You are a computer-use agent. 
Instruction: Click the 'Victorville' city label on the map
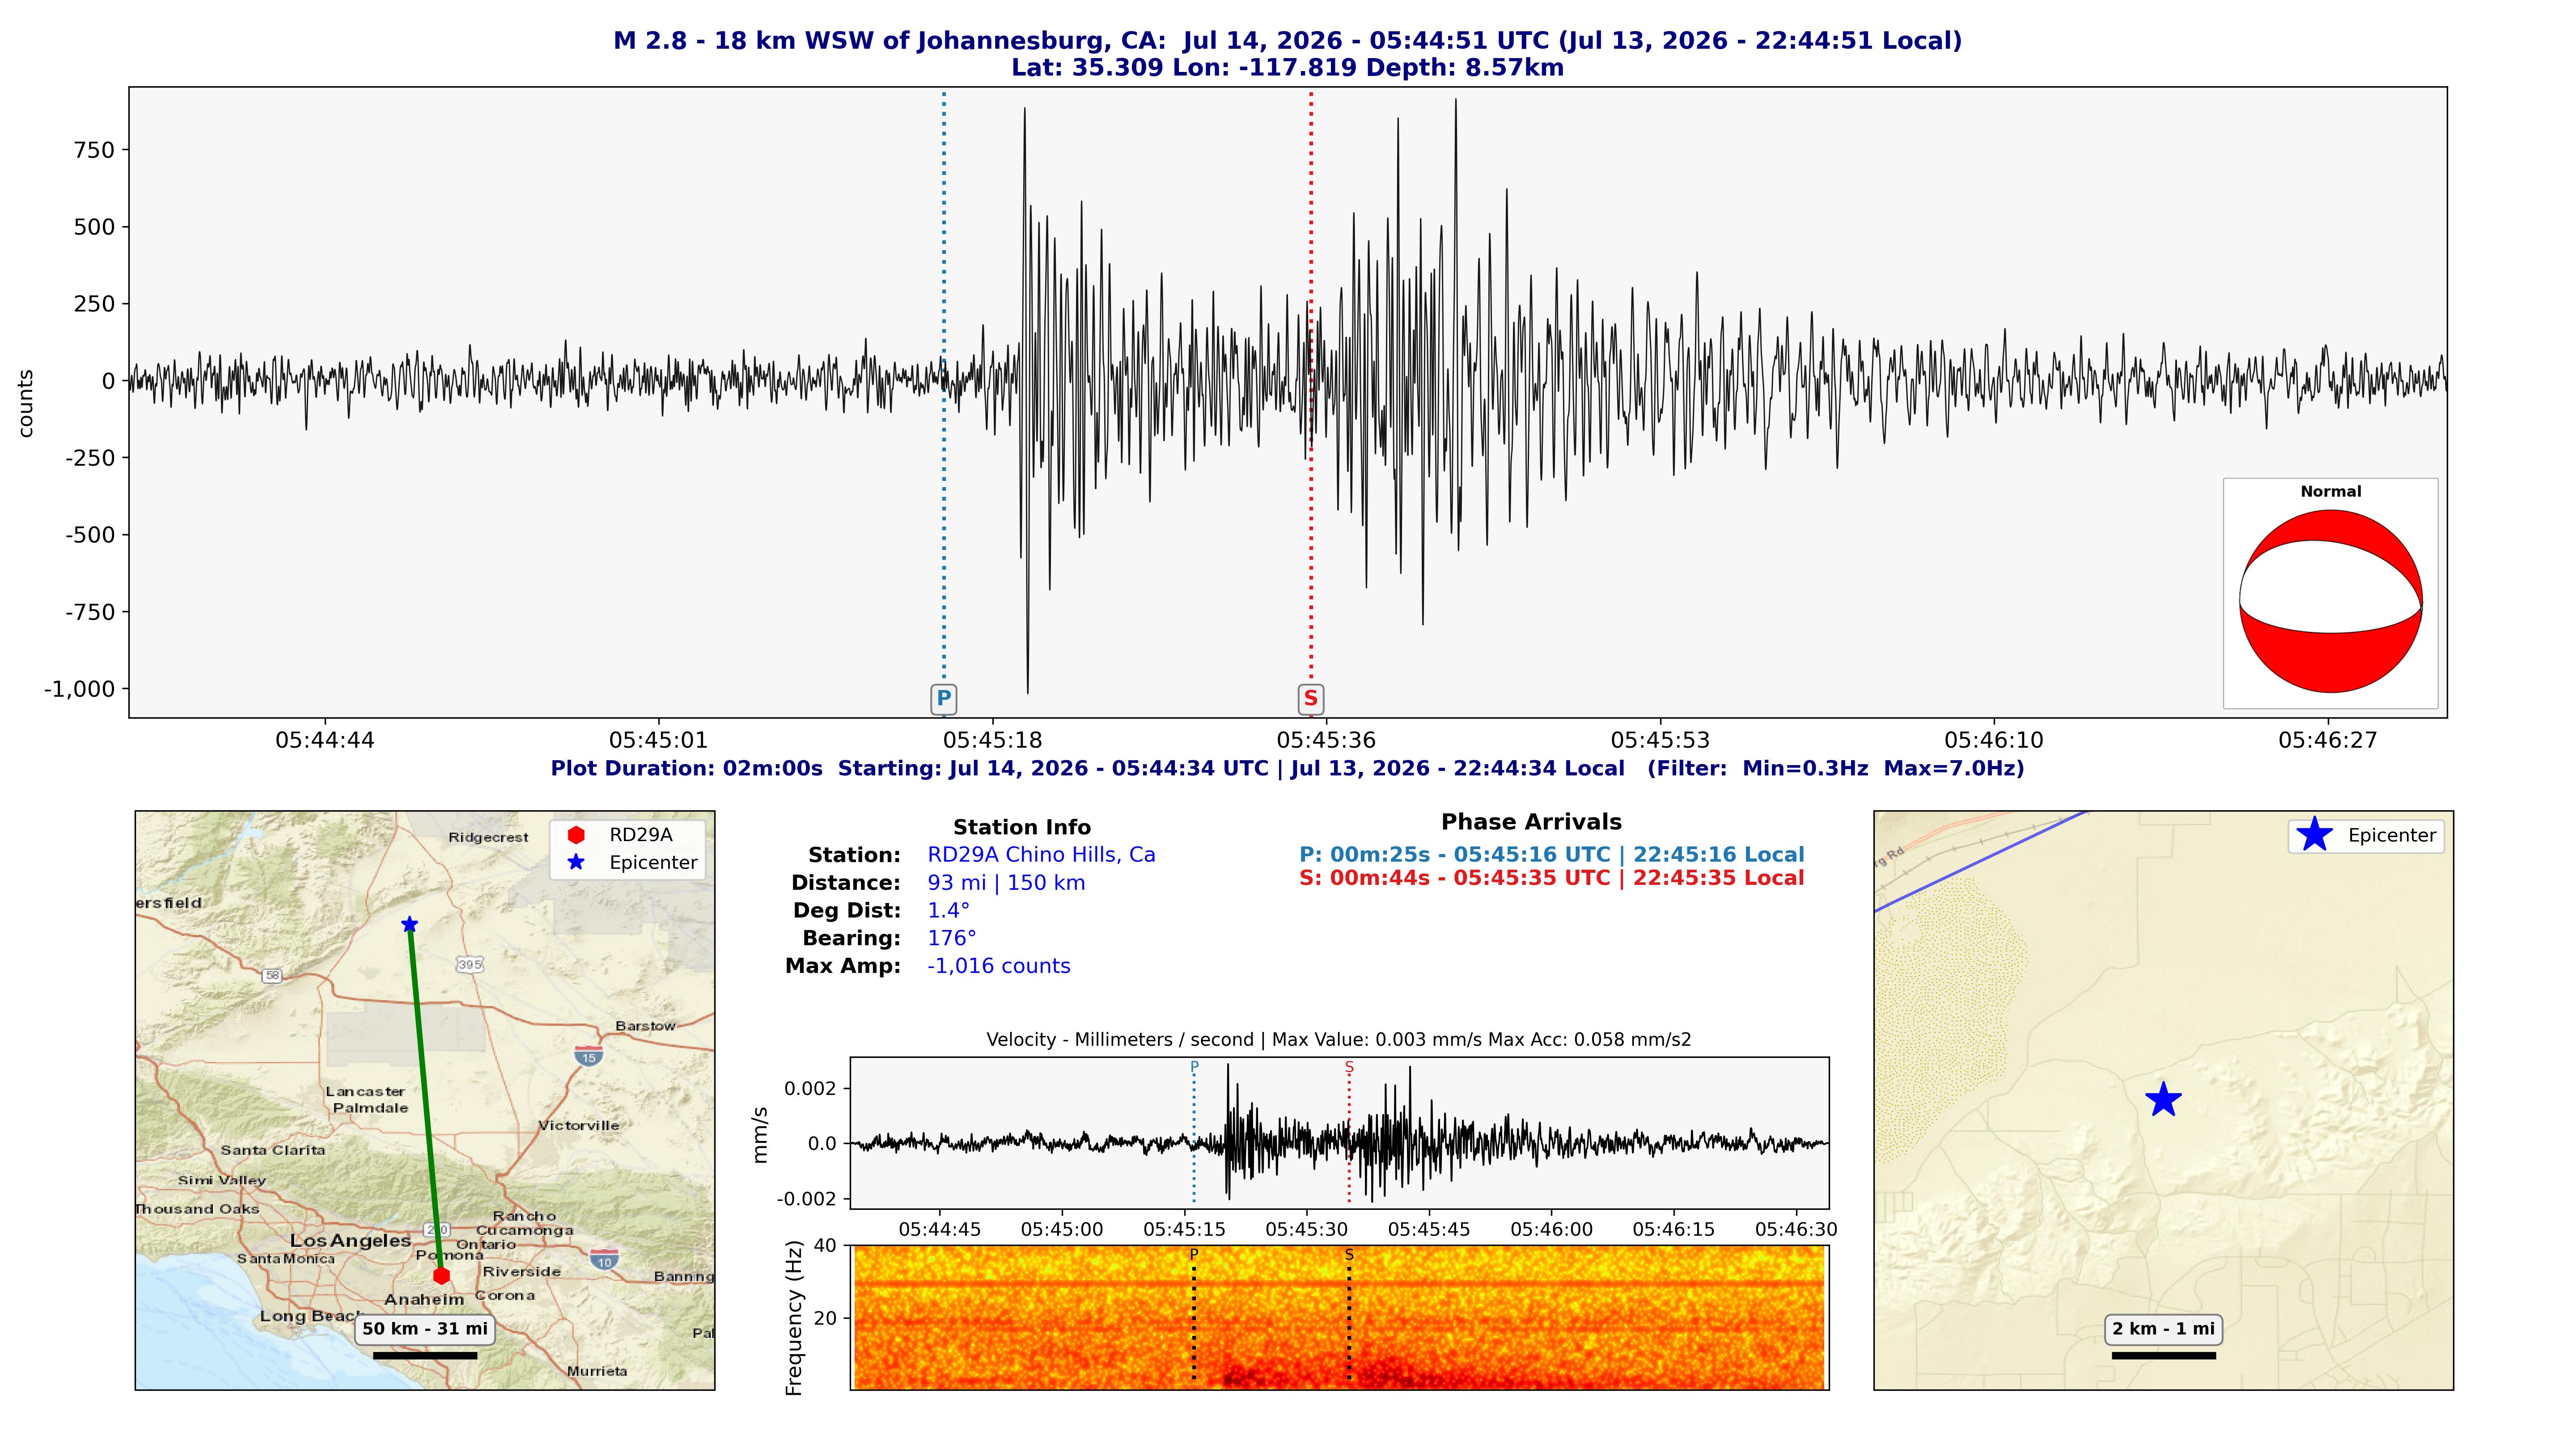click(579, 1125)
